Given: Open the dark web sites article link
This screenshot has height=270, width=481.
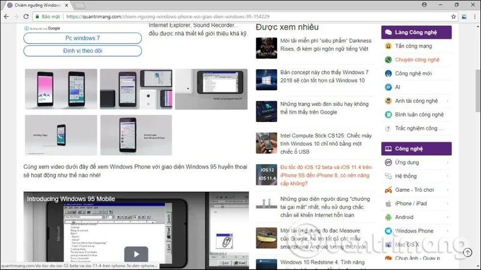Looking at the screenshot, I should pyautogui.click(x=324, y=108).
